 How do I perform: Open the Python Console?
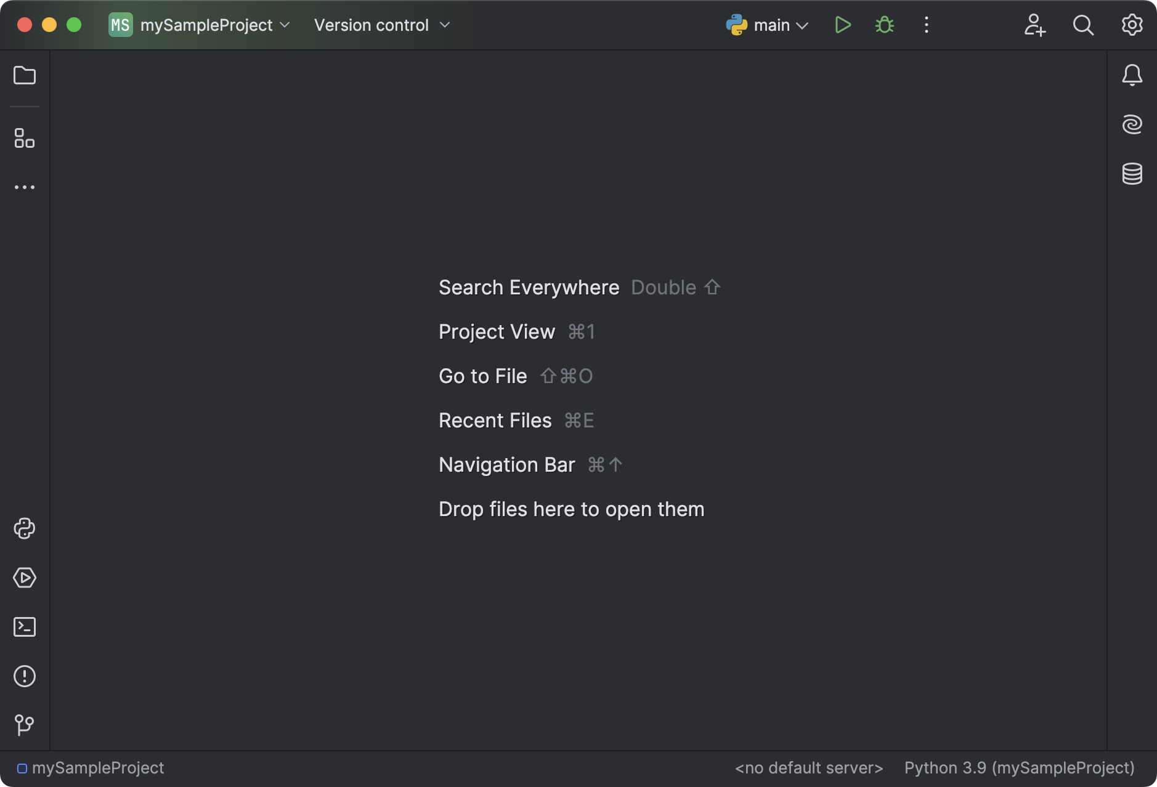25,528
